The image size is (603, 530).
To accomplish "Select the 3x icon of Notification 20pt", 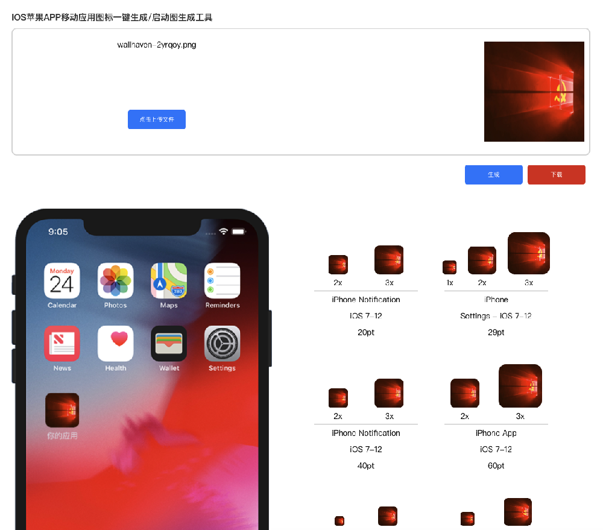I will (x=389, y=260).
